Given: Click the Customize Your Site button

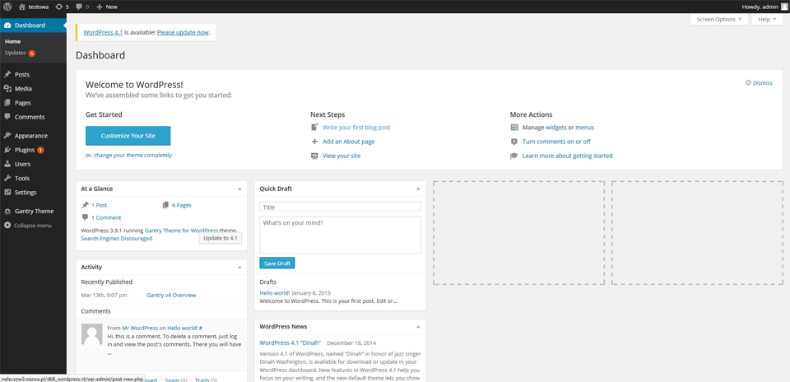Looking at the screenshot, I should [x=128, y=136].
